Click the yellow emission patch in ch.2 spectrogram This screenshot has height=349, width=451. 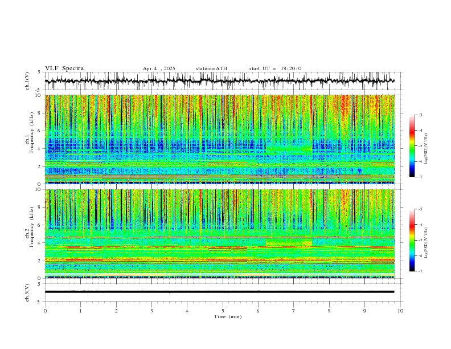[x=289, y=243]
